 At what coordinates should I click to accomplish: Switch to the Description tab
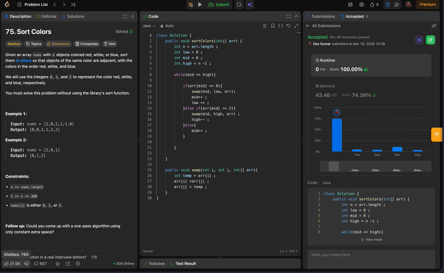tap(18, 16)
